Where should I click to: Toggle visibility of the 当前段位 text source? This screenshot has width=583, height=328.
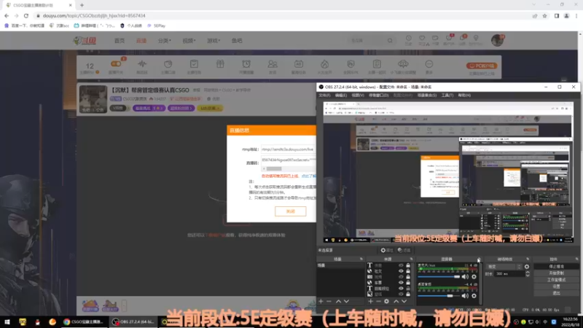click(401, 288)
